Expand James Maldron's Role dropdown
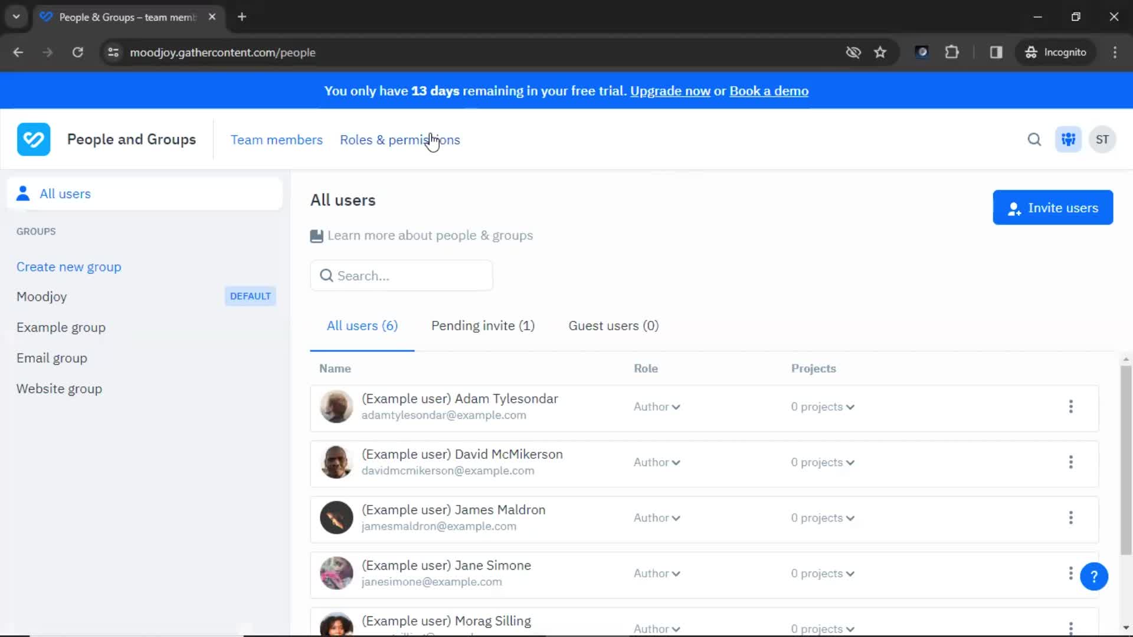This screenshot has height=637, width=1133. click(x=657, y=517)
